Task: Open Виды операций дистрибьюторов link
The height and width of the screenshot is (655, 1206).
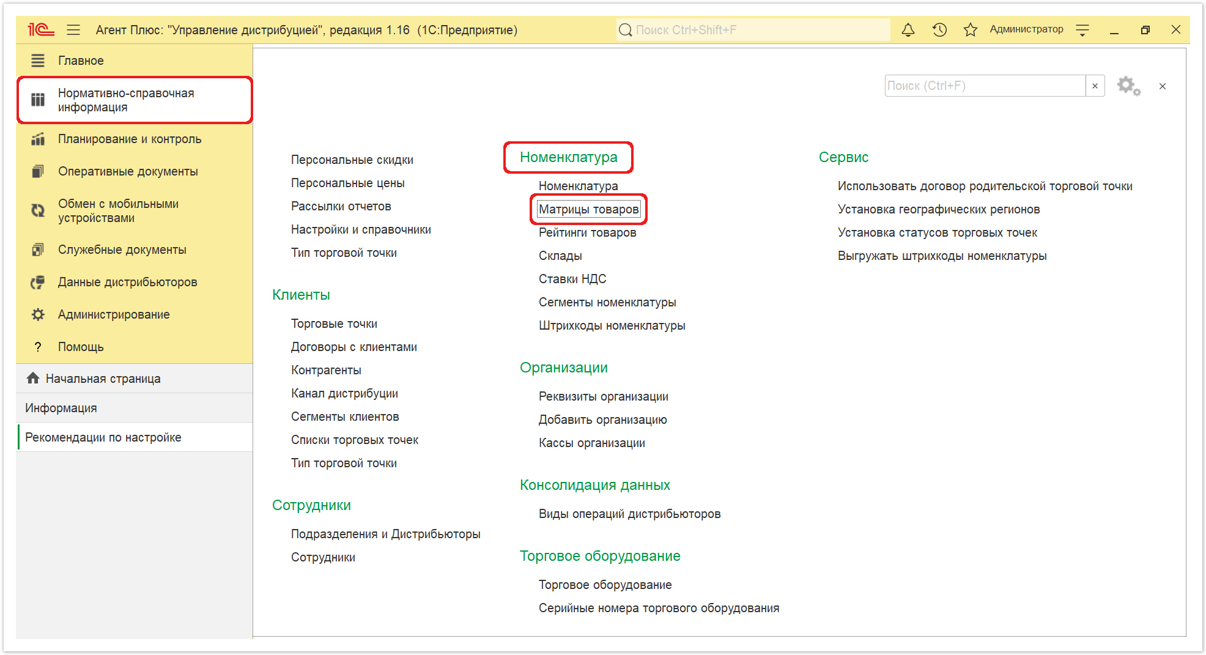Action: click(x=629, y=514)
